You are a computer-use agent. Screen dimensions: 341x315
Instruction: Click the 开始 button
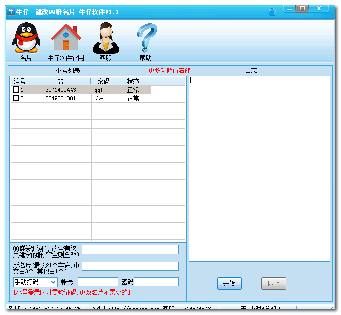pos(229,283)
